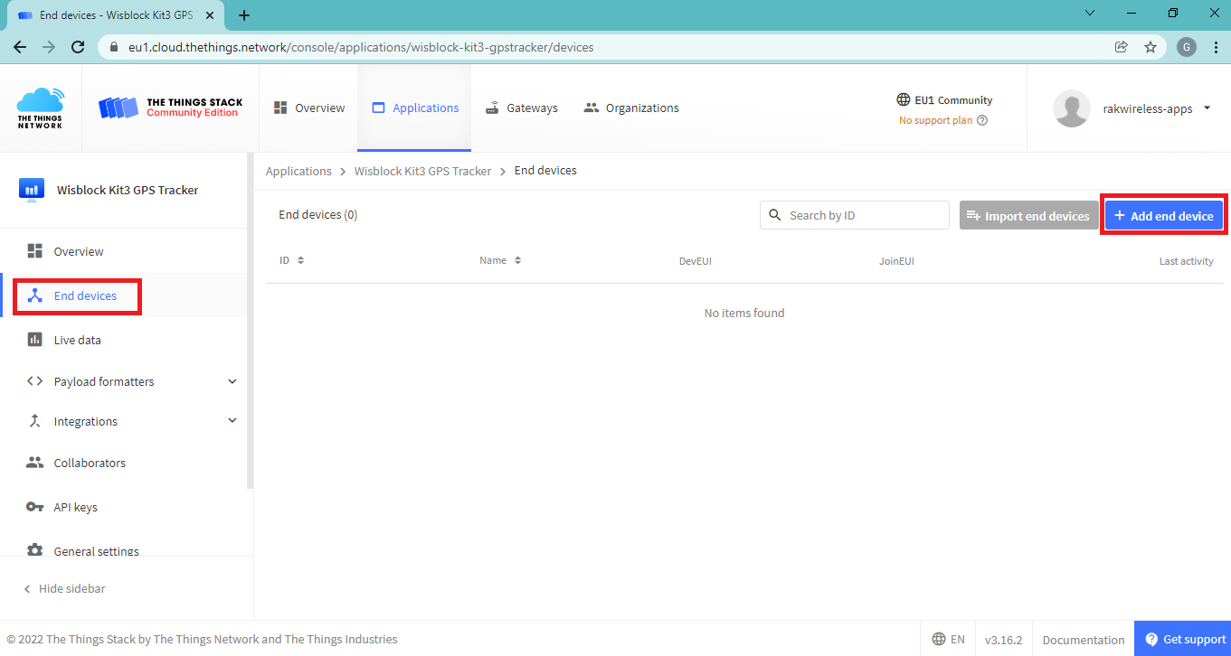
Task: Click the user profile avatar icon
Action: 1071,108
